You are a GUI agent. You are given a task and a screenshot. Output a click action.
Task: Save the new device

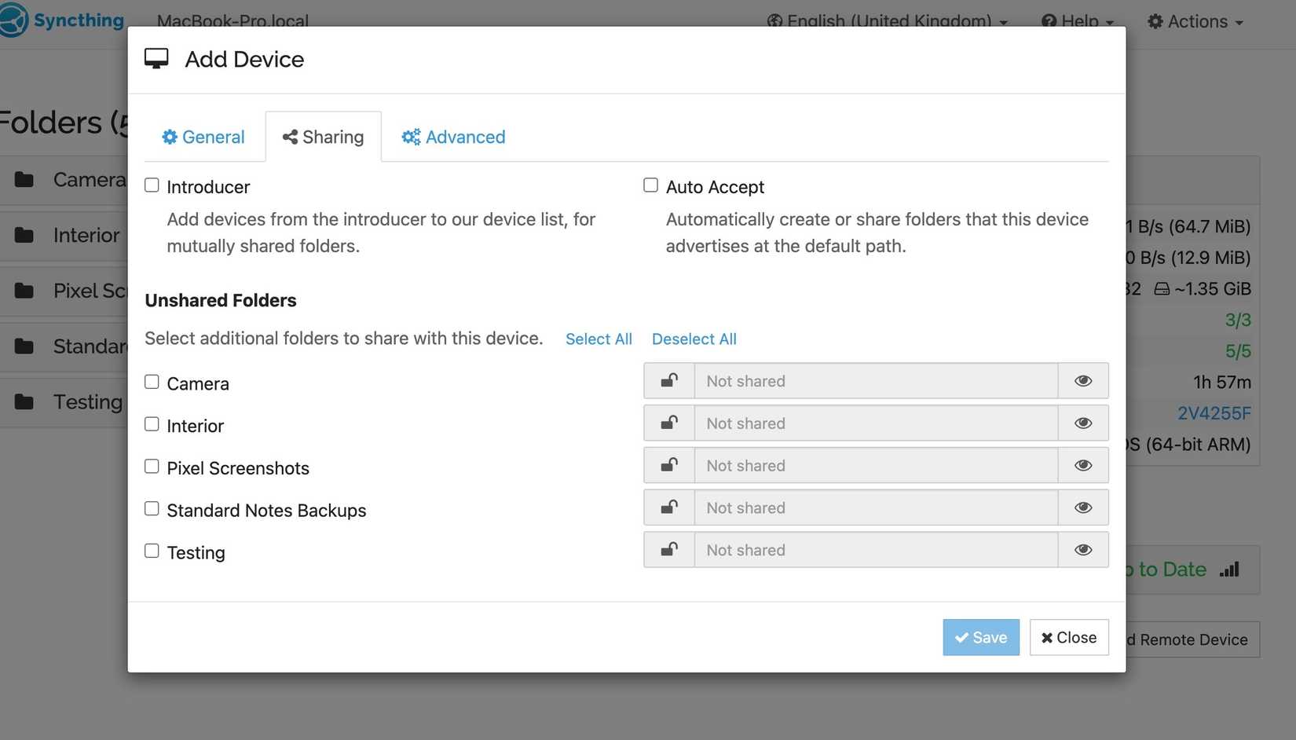coord(981,637)
